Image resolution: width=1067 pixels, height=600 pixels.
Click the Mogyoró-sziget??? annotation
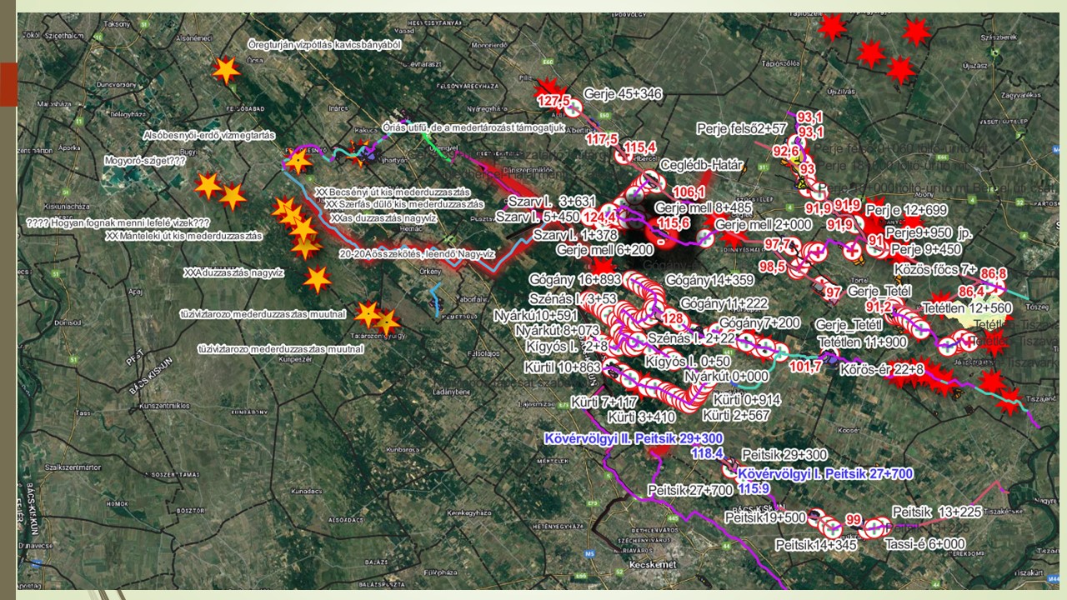(145, 160)
